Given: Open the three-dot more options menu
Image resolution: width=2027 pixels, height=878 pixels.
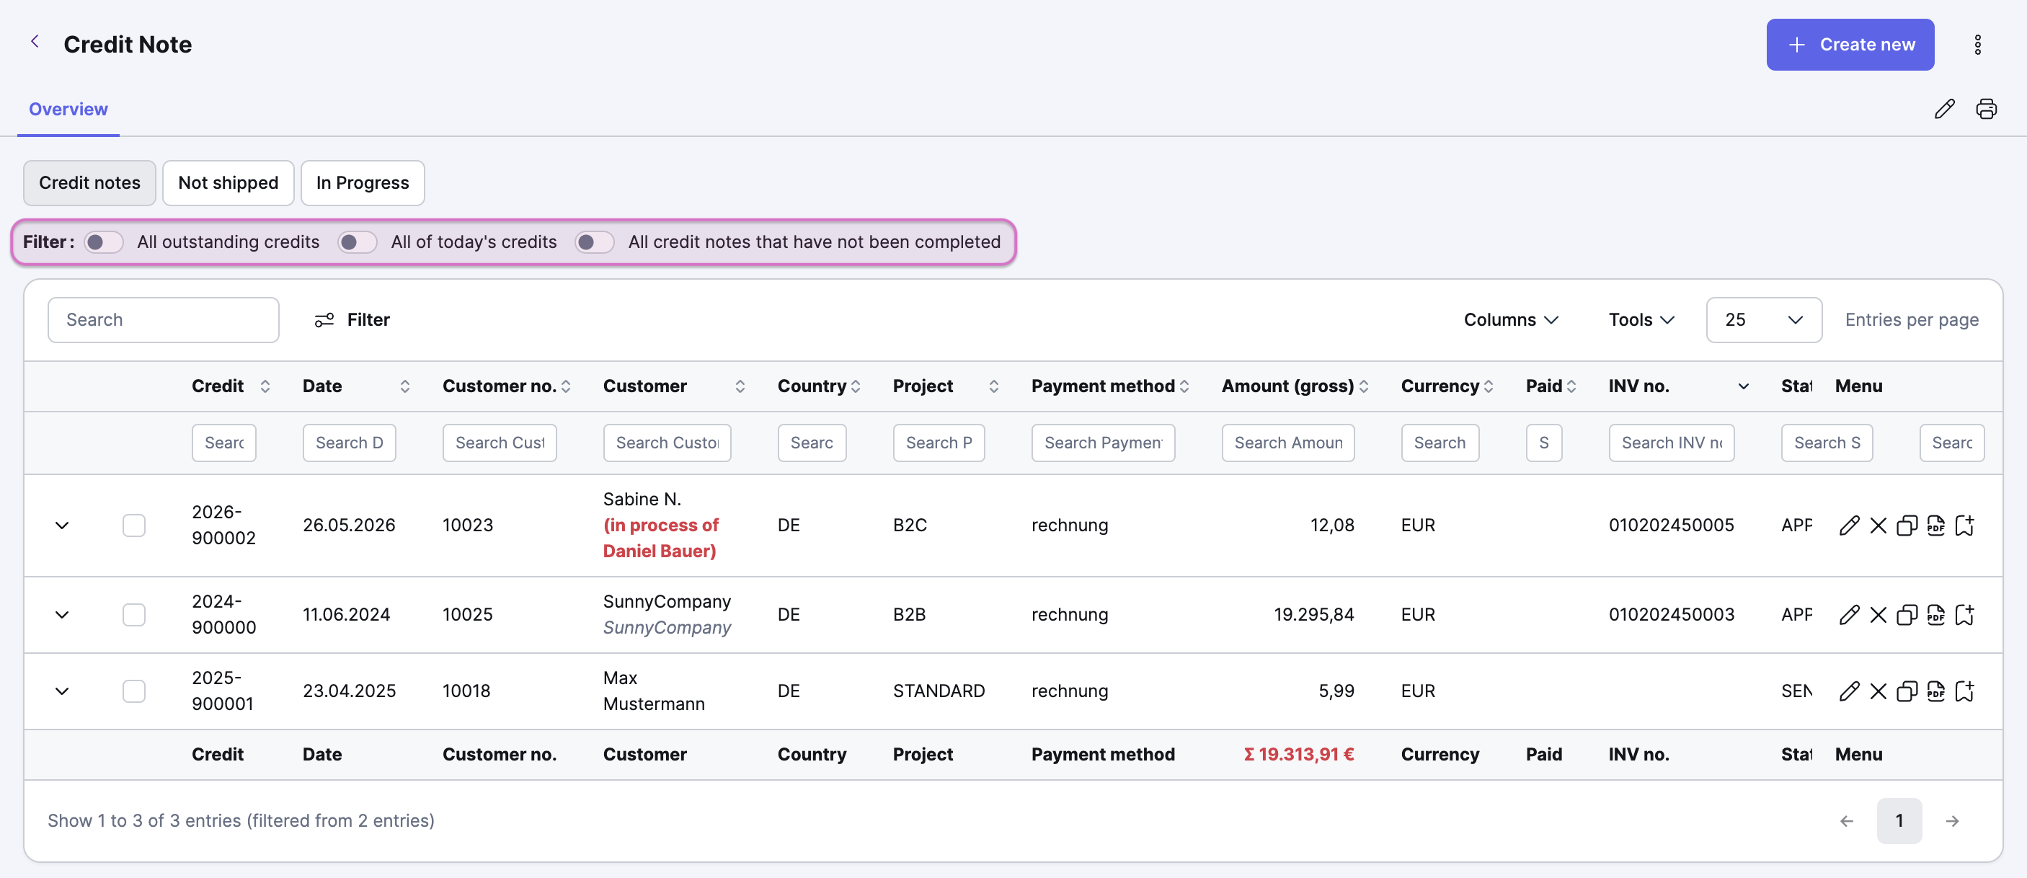Looking at the screenshot, I should tap(1977, 45).
